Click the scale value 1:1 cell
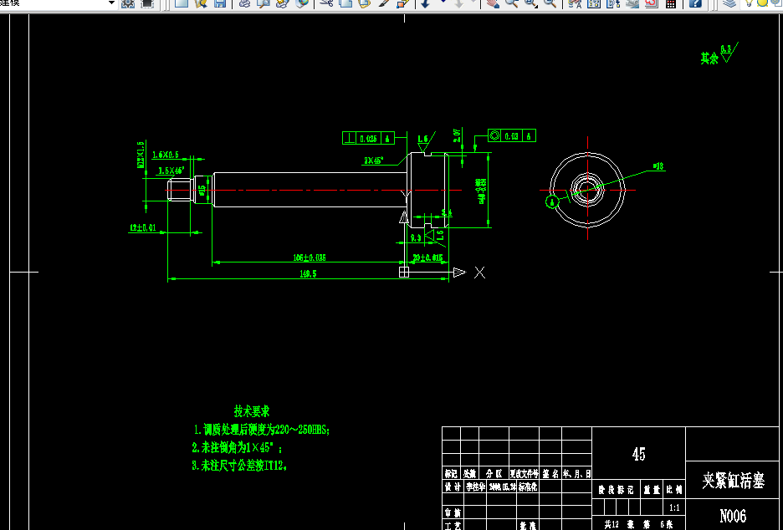This screenshot has width=783, height=530. 674,507
